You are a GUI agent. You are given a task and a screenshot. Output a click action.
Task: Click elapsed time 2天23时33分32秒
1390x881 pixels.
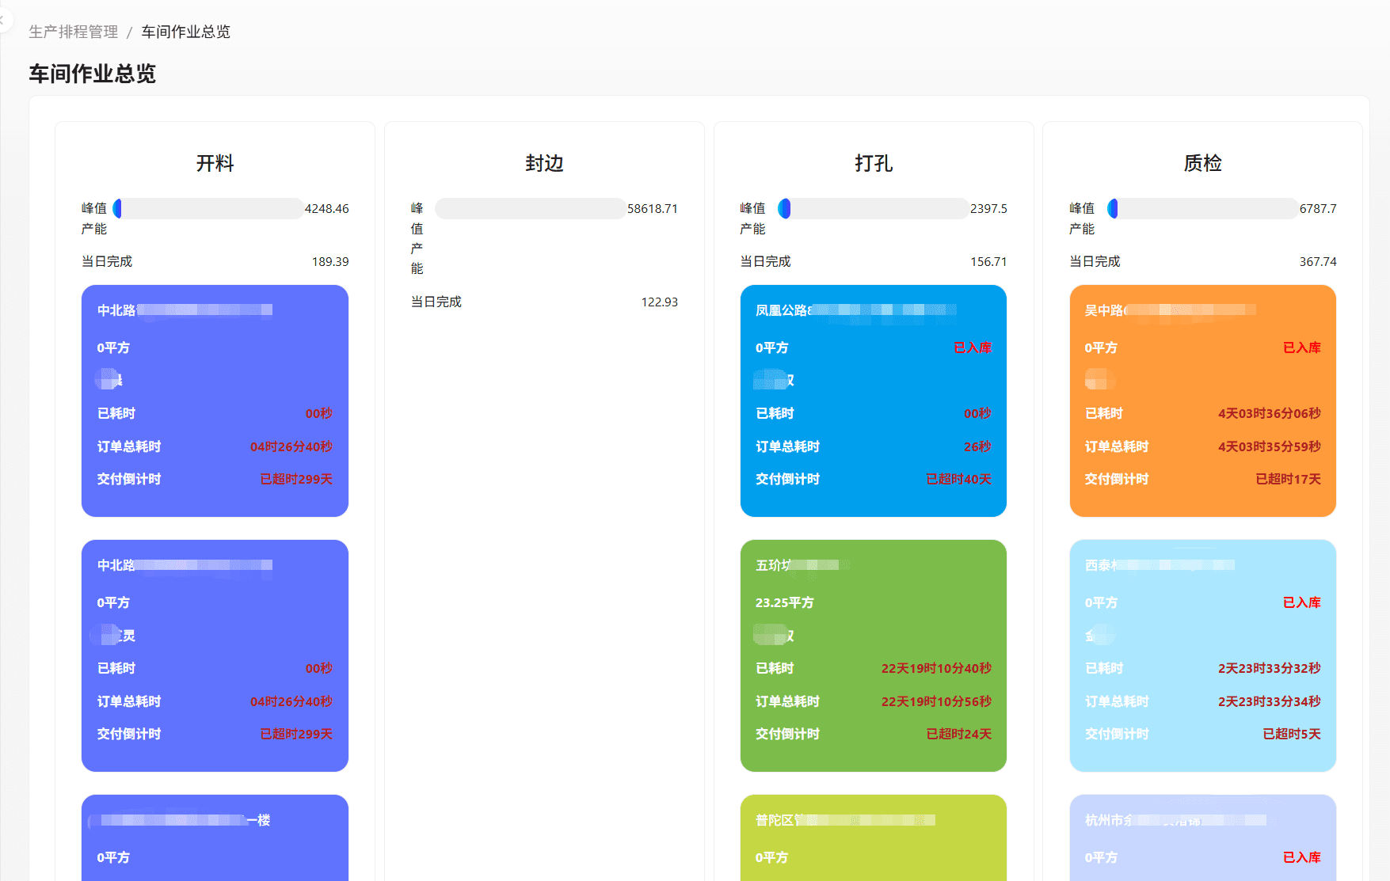click(1270, 669)
